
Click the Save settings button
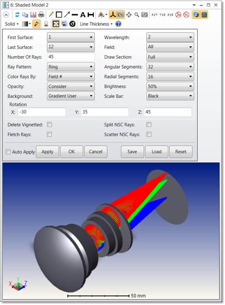(x=132, y=151)
